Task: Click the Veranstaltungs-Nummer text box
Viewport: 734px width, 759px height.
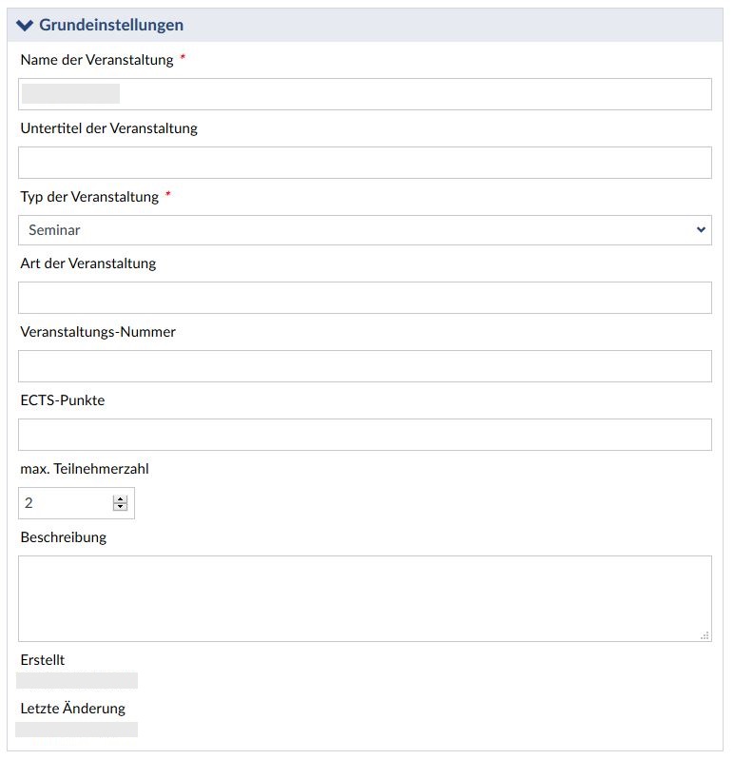Action: [365, 366]
